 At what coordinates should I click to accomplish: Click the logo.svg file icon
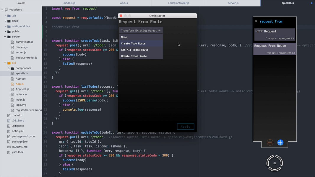pyautogui.click(x=12, y=105)
